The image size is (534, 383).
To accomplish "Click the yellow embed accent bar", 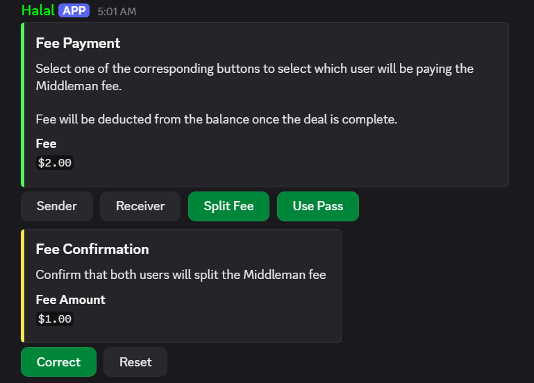I will [x=23, y=286].
